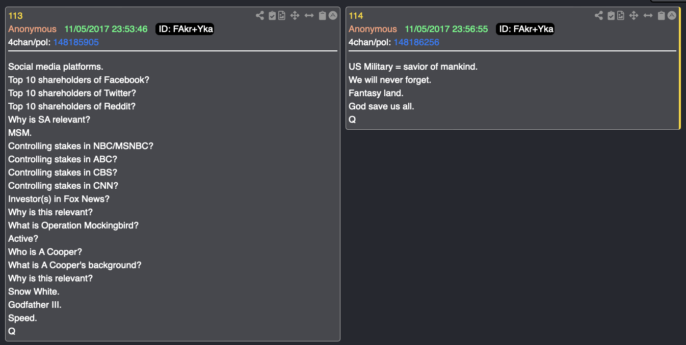Click the share icon on post 113
The image size is (686, 345).
pyautogui.click(x=260, y=16)
